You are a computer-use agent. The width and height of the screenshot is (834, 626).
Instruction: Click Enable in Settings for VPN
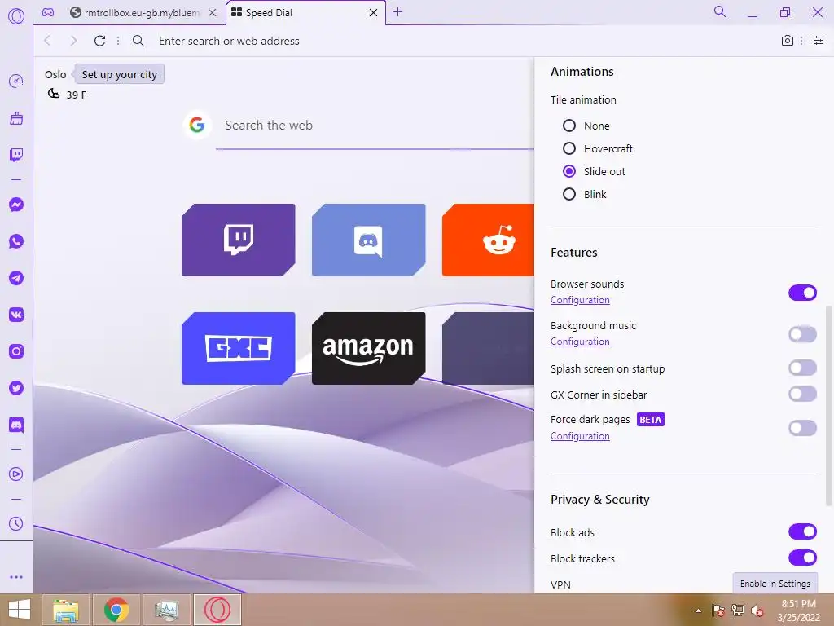pyautogui.click(x=775, y=584)
